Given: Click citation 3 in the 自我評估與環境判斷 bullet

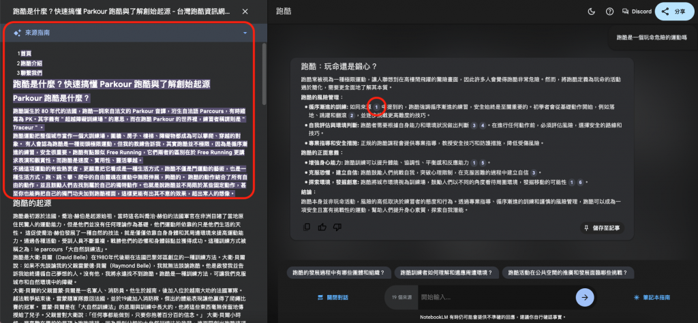Looking at the screenshot, I should coord(474,125).
